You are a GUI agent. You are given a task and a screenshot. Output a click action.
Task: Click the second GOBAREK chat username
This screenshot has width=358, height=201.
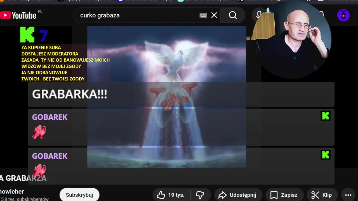[x=50, y=156]
